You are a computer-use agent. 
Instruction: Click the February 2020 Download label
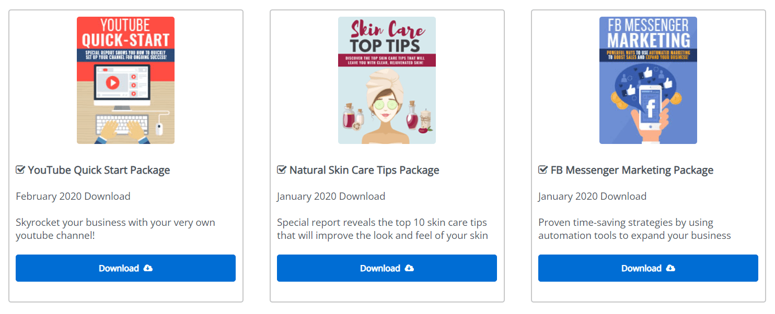(x=73, y=196)
